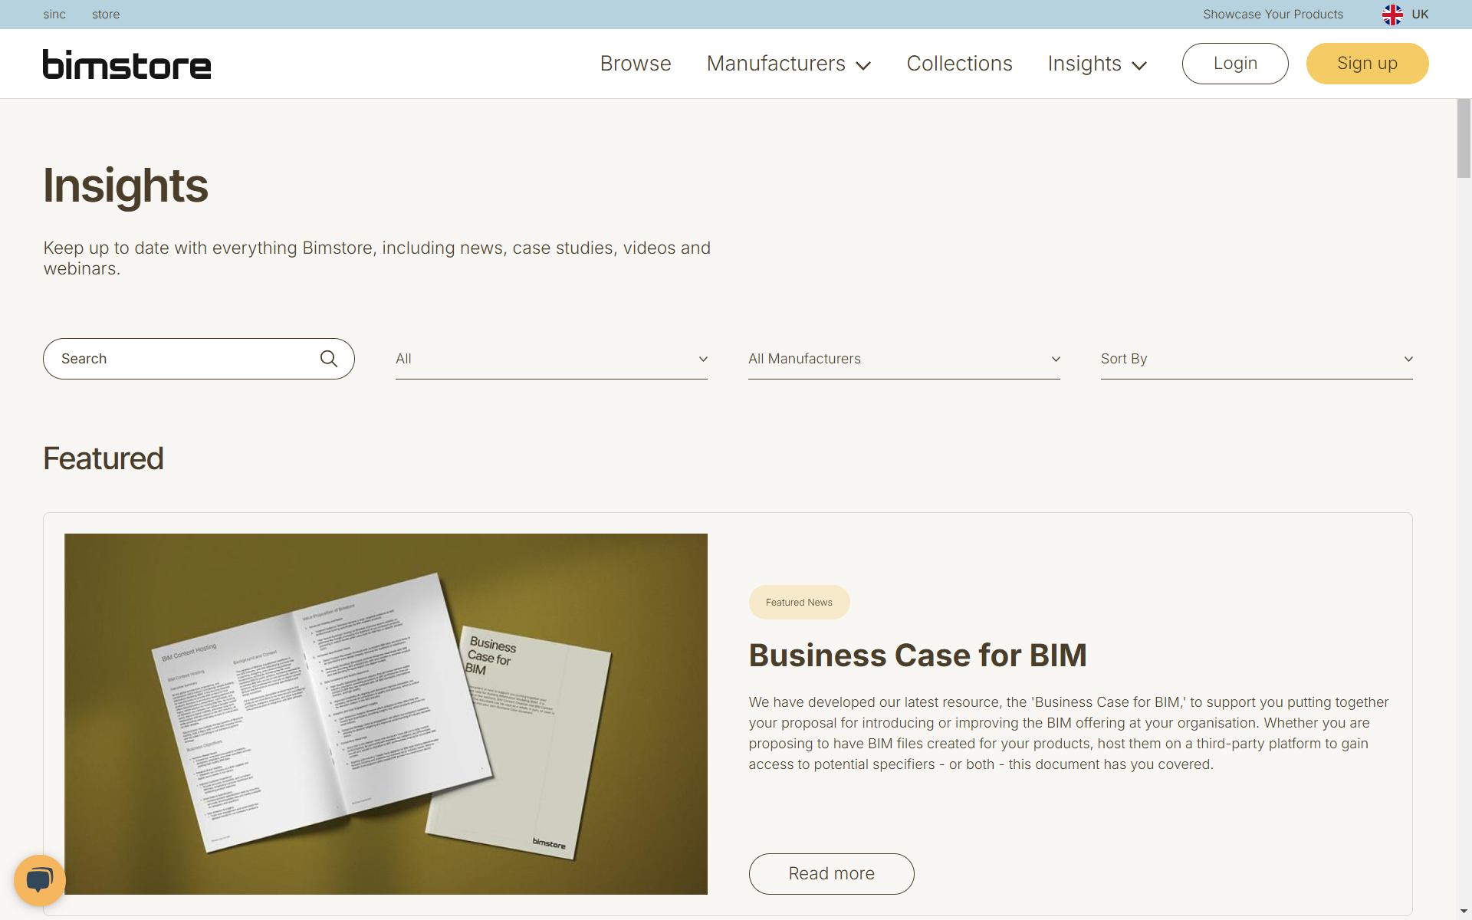1472x920 pixels.
Task: Click the scrollbar down arrow
Action: [1464, 912]
